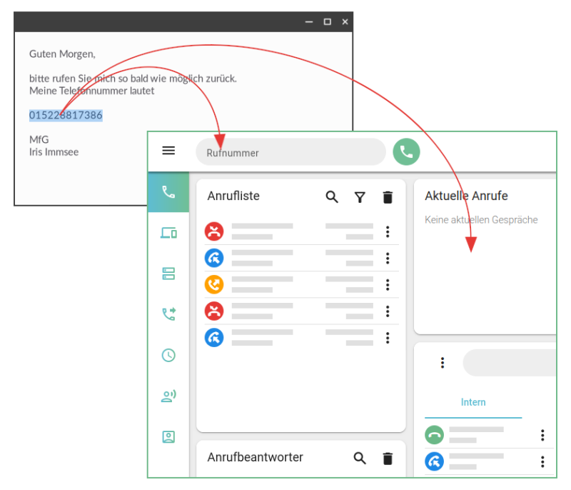This screenshot has height=490, width=571.
Task: Click the fifth row incoming call icon in Anrufliste
Action: coord(214,338)
